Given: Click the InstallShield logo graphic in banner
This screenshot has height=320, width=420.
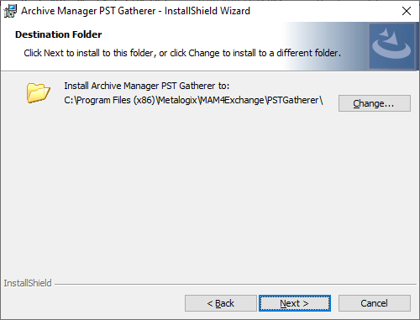Looking at the screenshot, I should pos(391,46).
